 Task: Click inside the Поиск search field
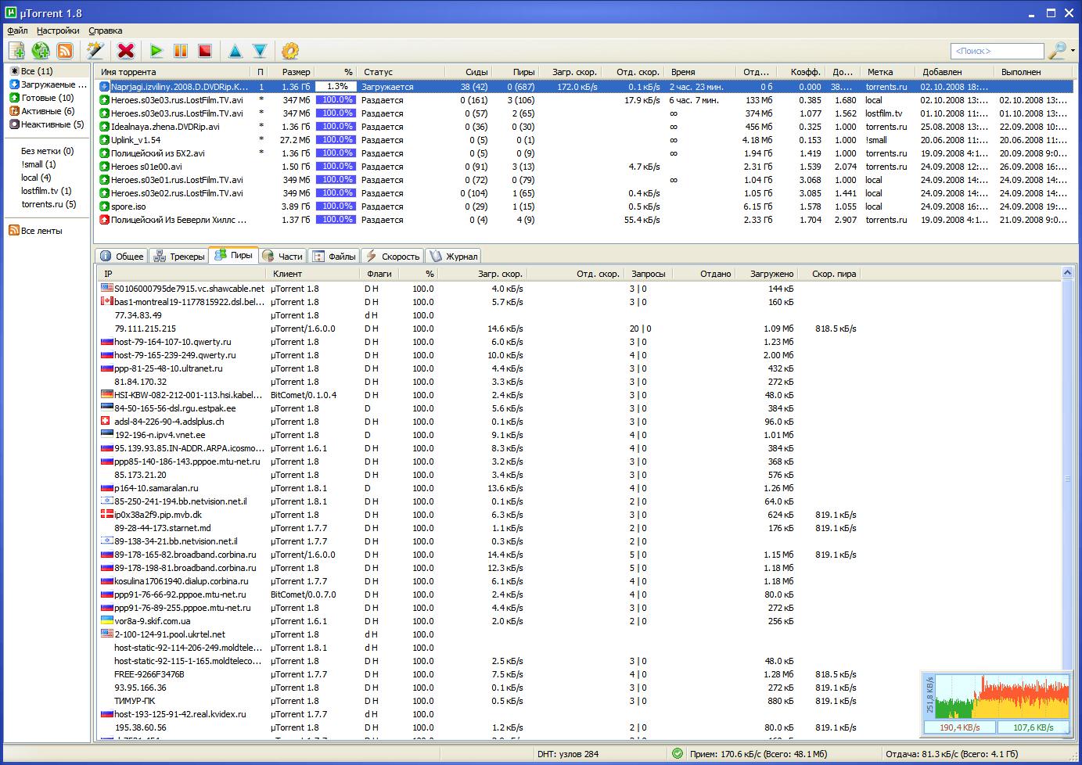coord(996,51)
